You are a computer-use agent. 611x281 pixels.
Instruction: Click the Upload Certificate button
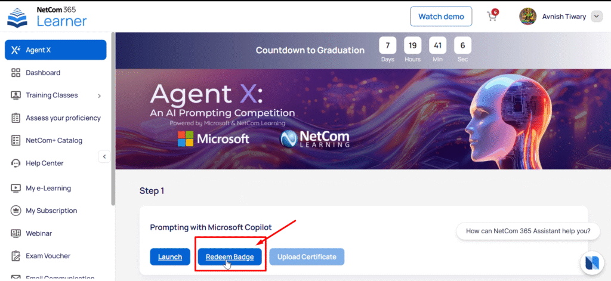tap(307, 257)
